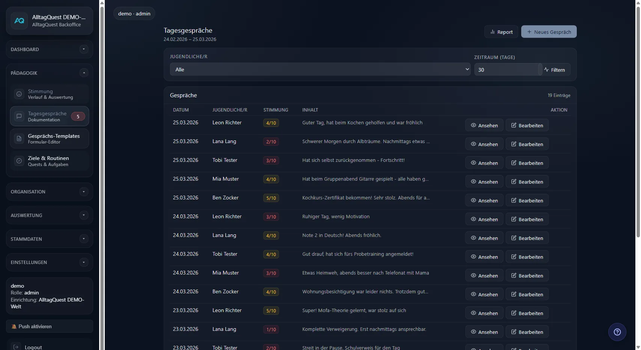
Task: Click the Neues Gespräch button
Action: click(549, 32)
